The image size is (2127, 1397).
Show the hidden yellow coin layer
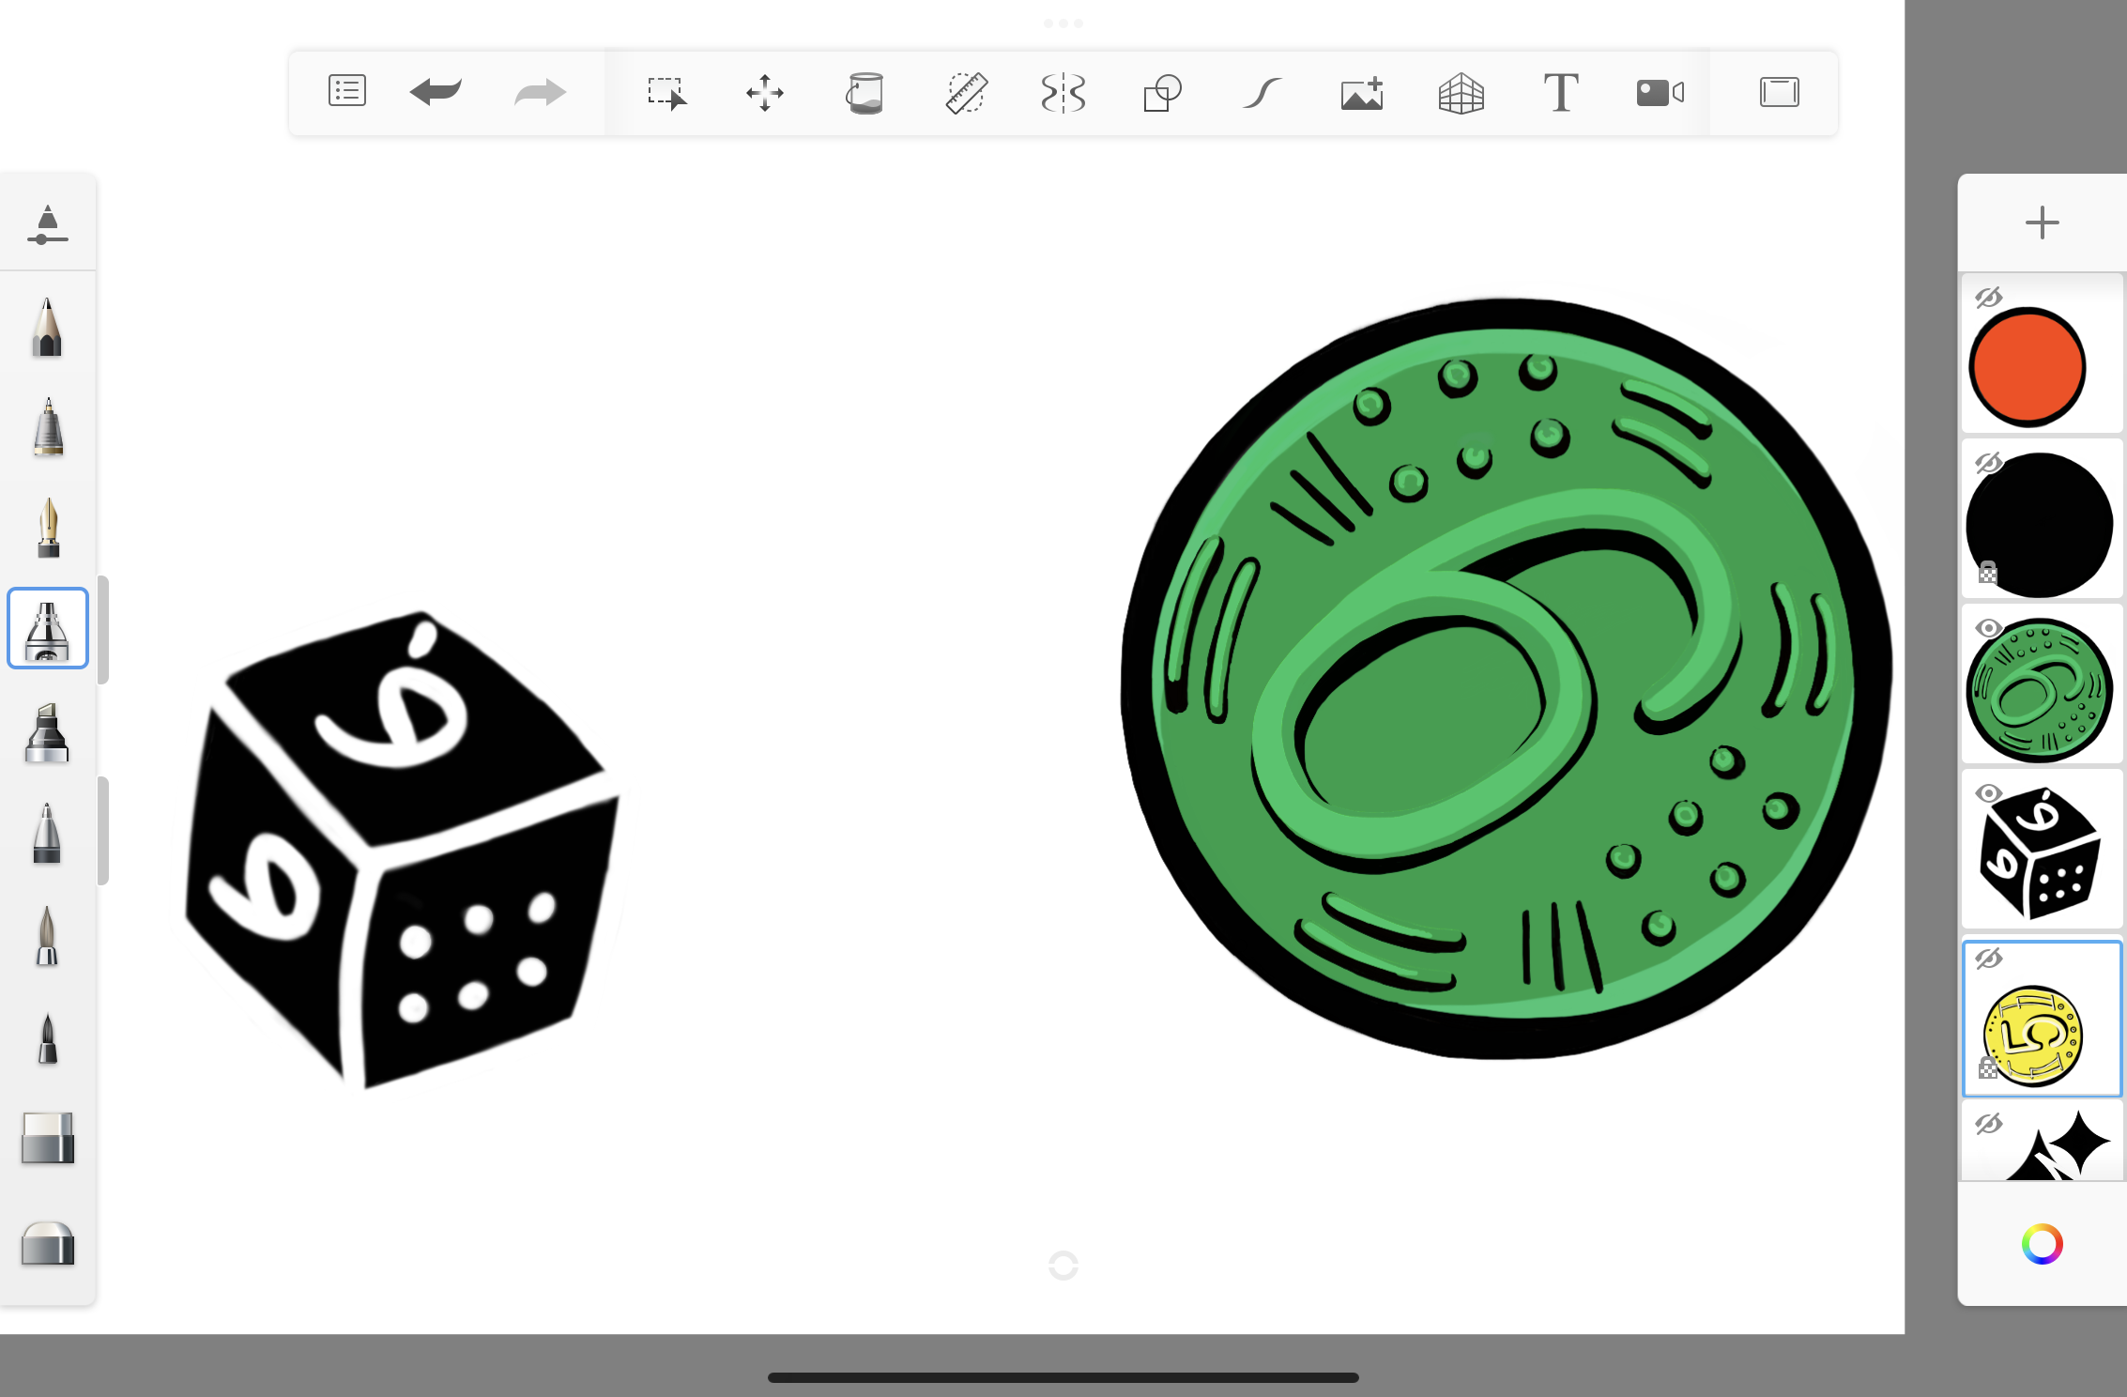[1988, 959]
